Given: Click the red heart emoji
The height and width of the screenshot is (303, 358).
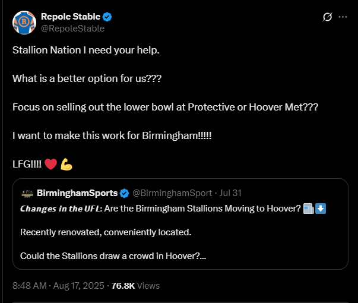Looking at the screenshot, I should (50, 165).
